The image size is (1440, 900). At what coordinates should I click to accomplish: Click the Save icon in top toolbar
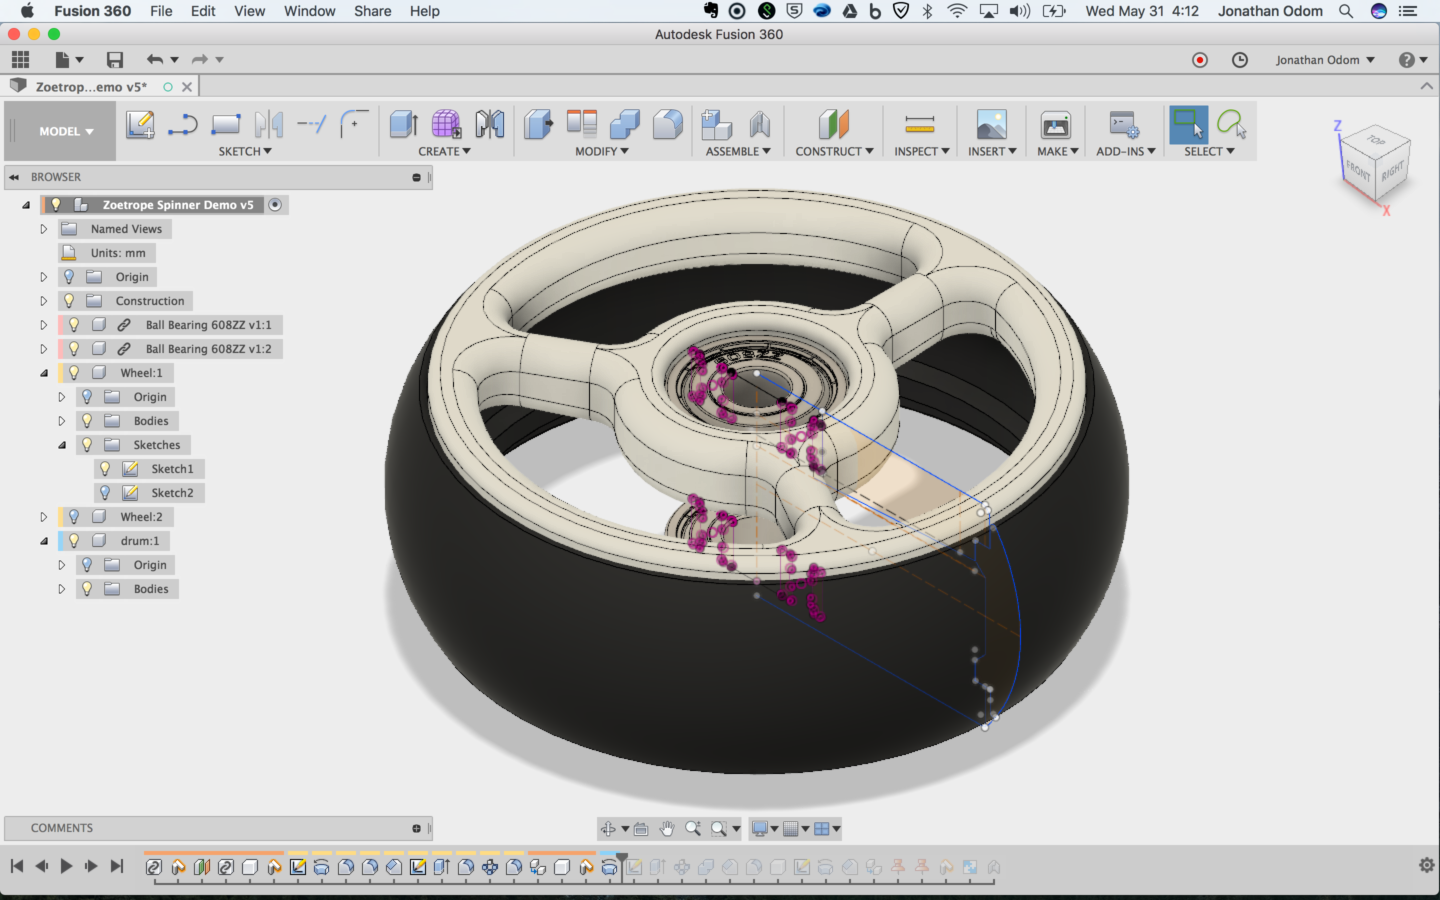tap(114, 59)
